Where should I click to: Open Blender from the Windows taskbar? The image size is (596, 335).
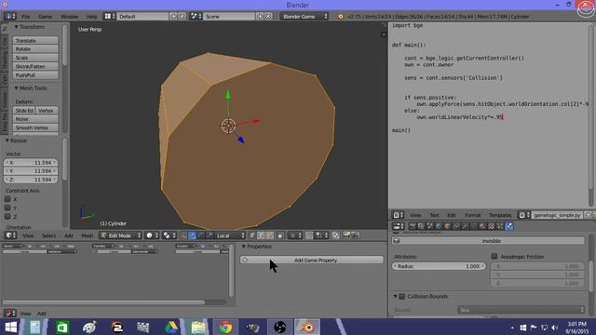(307, 327)
